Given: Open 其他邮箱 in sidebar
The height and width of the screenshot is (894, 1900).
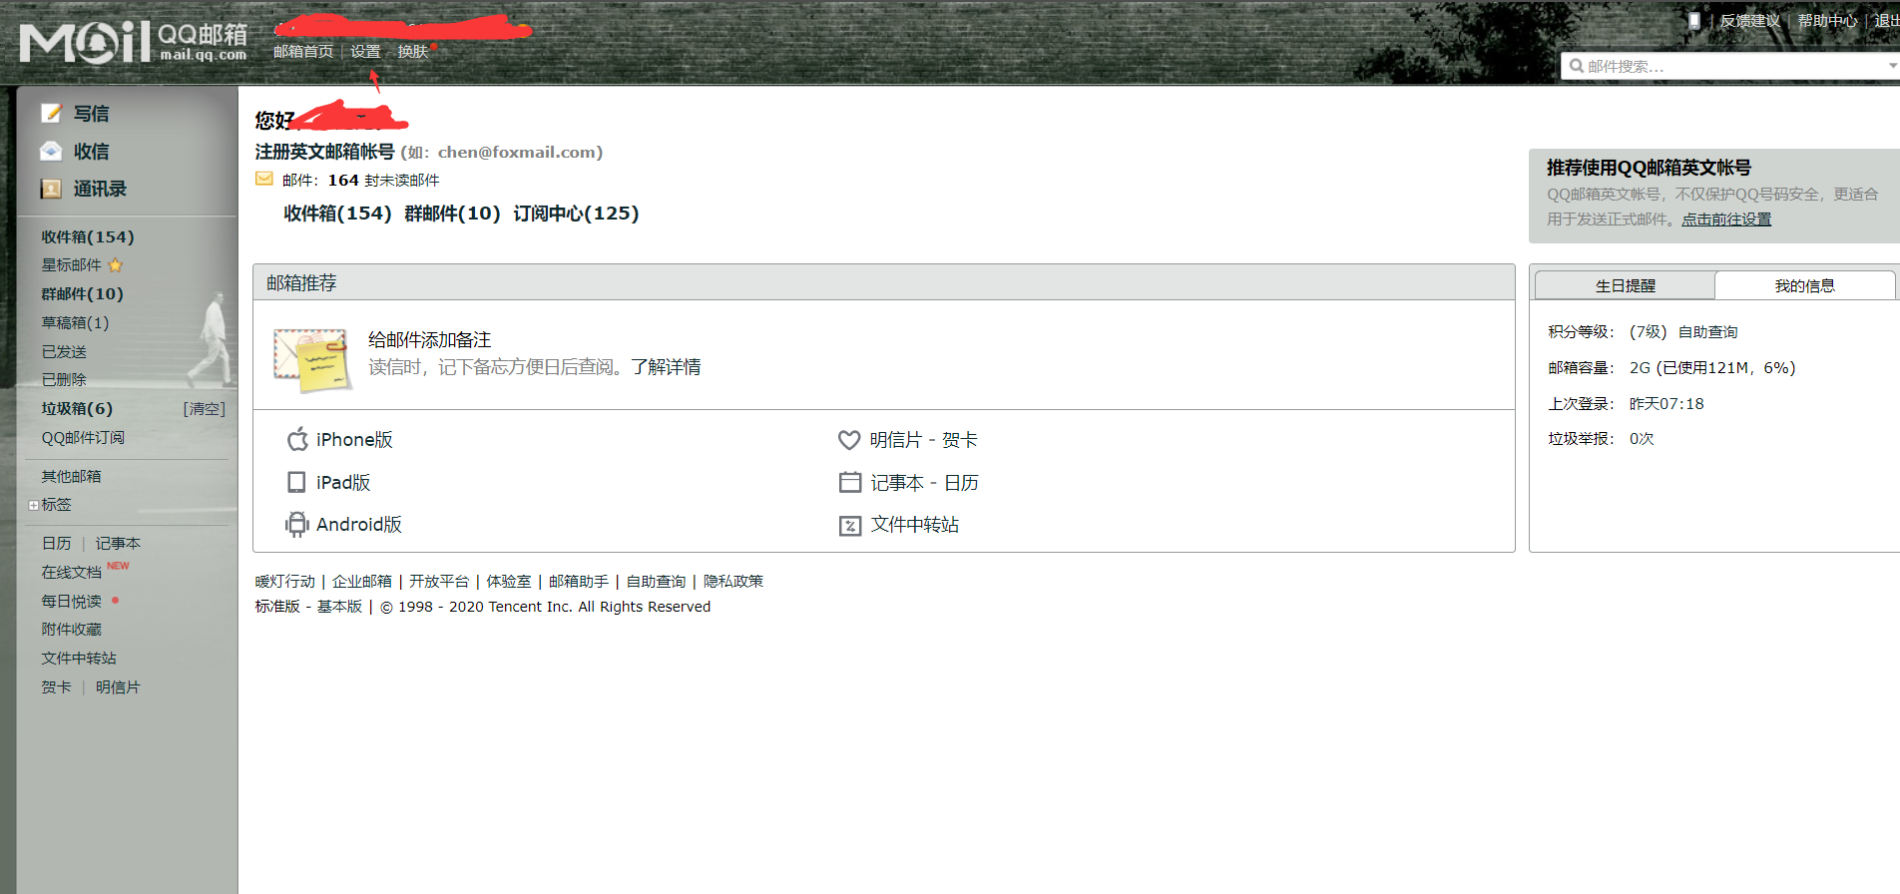Looking at the screenshot, I should tap(71, 477).
